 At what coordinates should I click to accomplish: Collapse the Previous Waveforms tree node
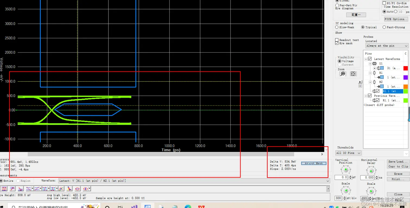click(x=366, y=96)
